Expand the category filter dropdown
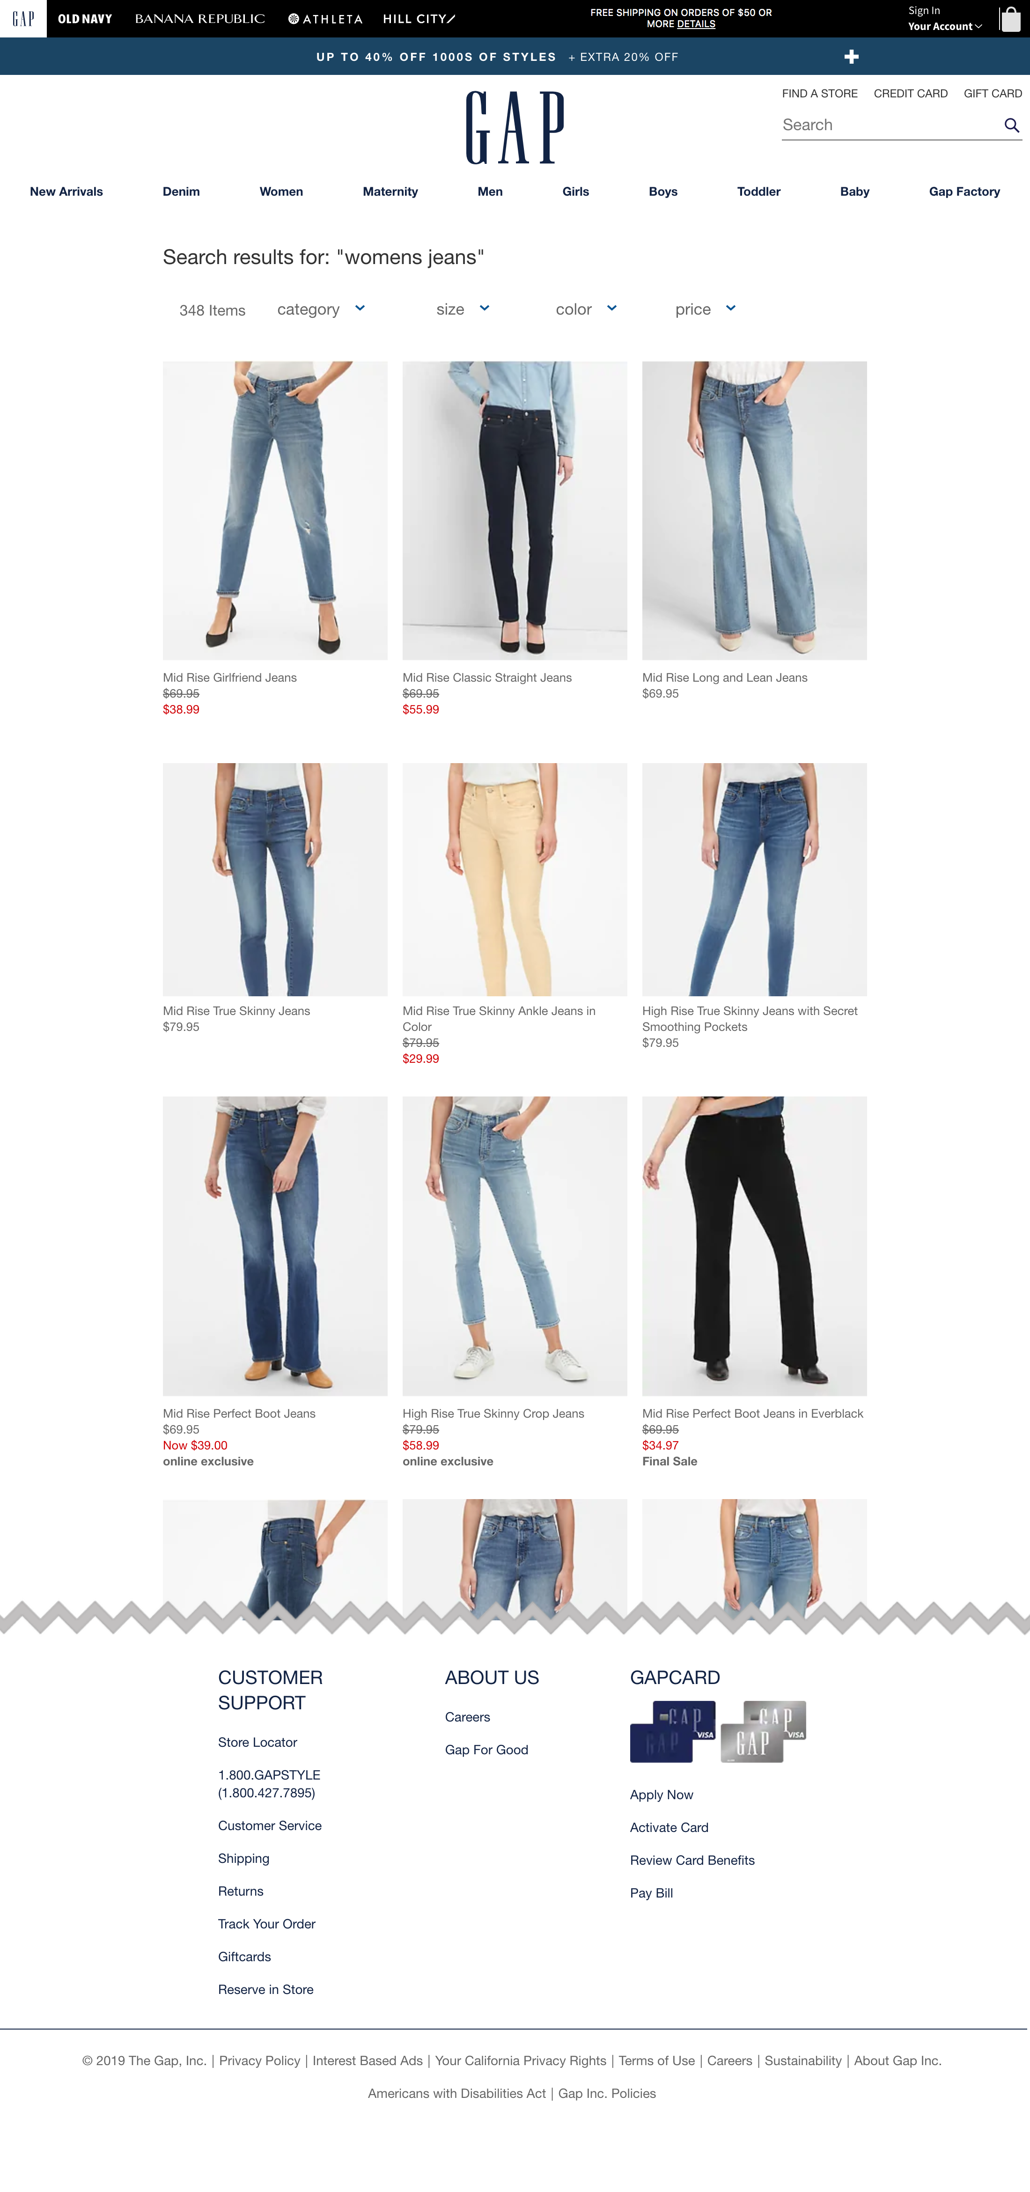 click(x=321, y=309)
